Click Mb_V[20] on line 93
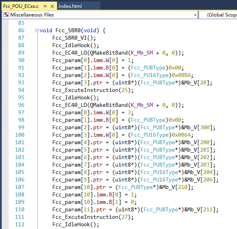The width and height of the screenshot is (237, 229). [x=197, y=83]
